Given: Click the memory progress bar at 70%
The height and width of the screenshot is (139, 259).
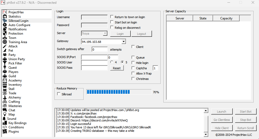Looking at the screenshot, I should [119, 92].
